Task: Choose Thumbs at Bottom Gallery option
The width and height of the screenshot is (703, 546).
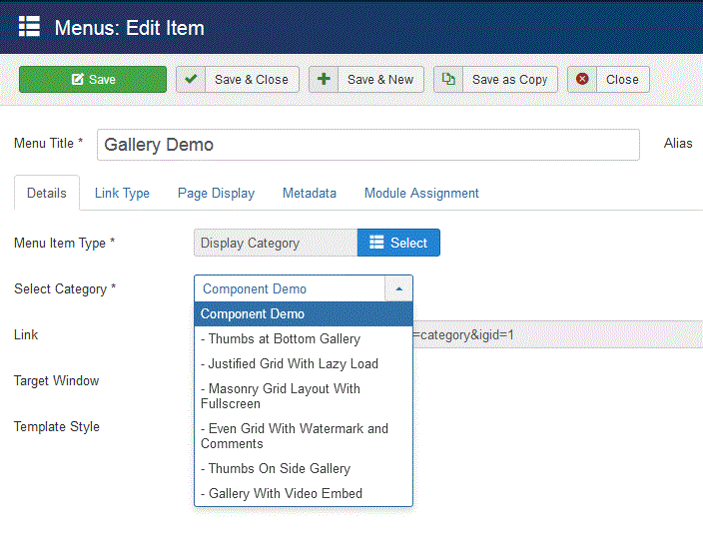Action: point(304,339)
